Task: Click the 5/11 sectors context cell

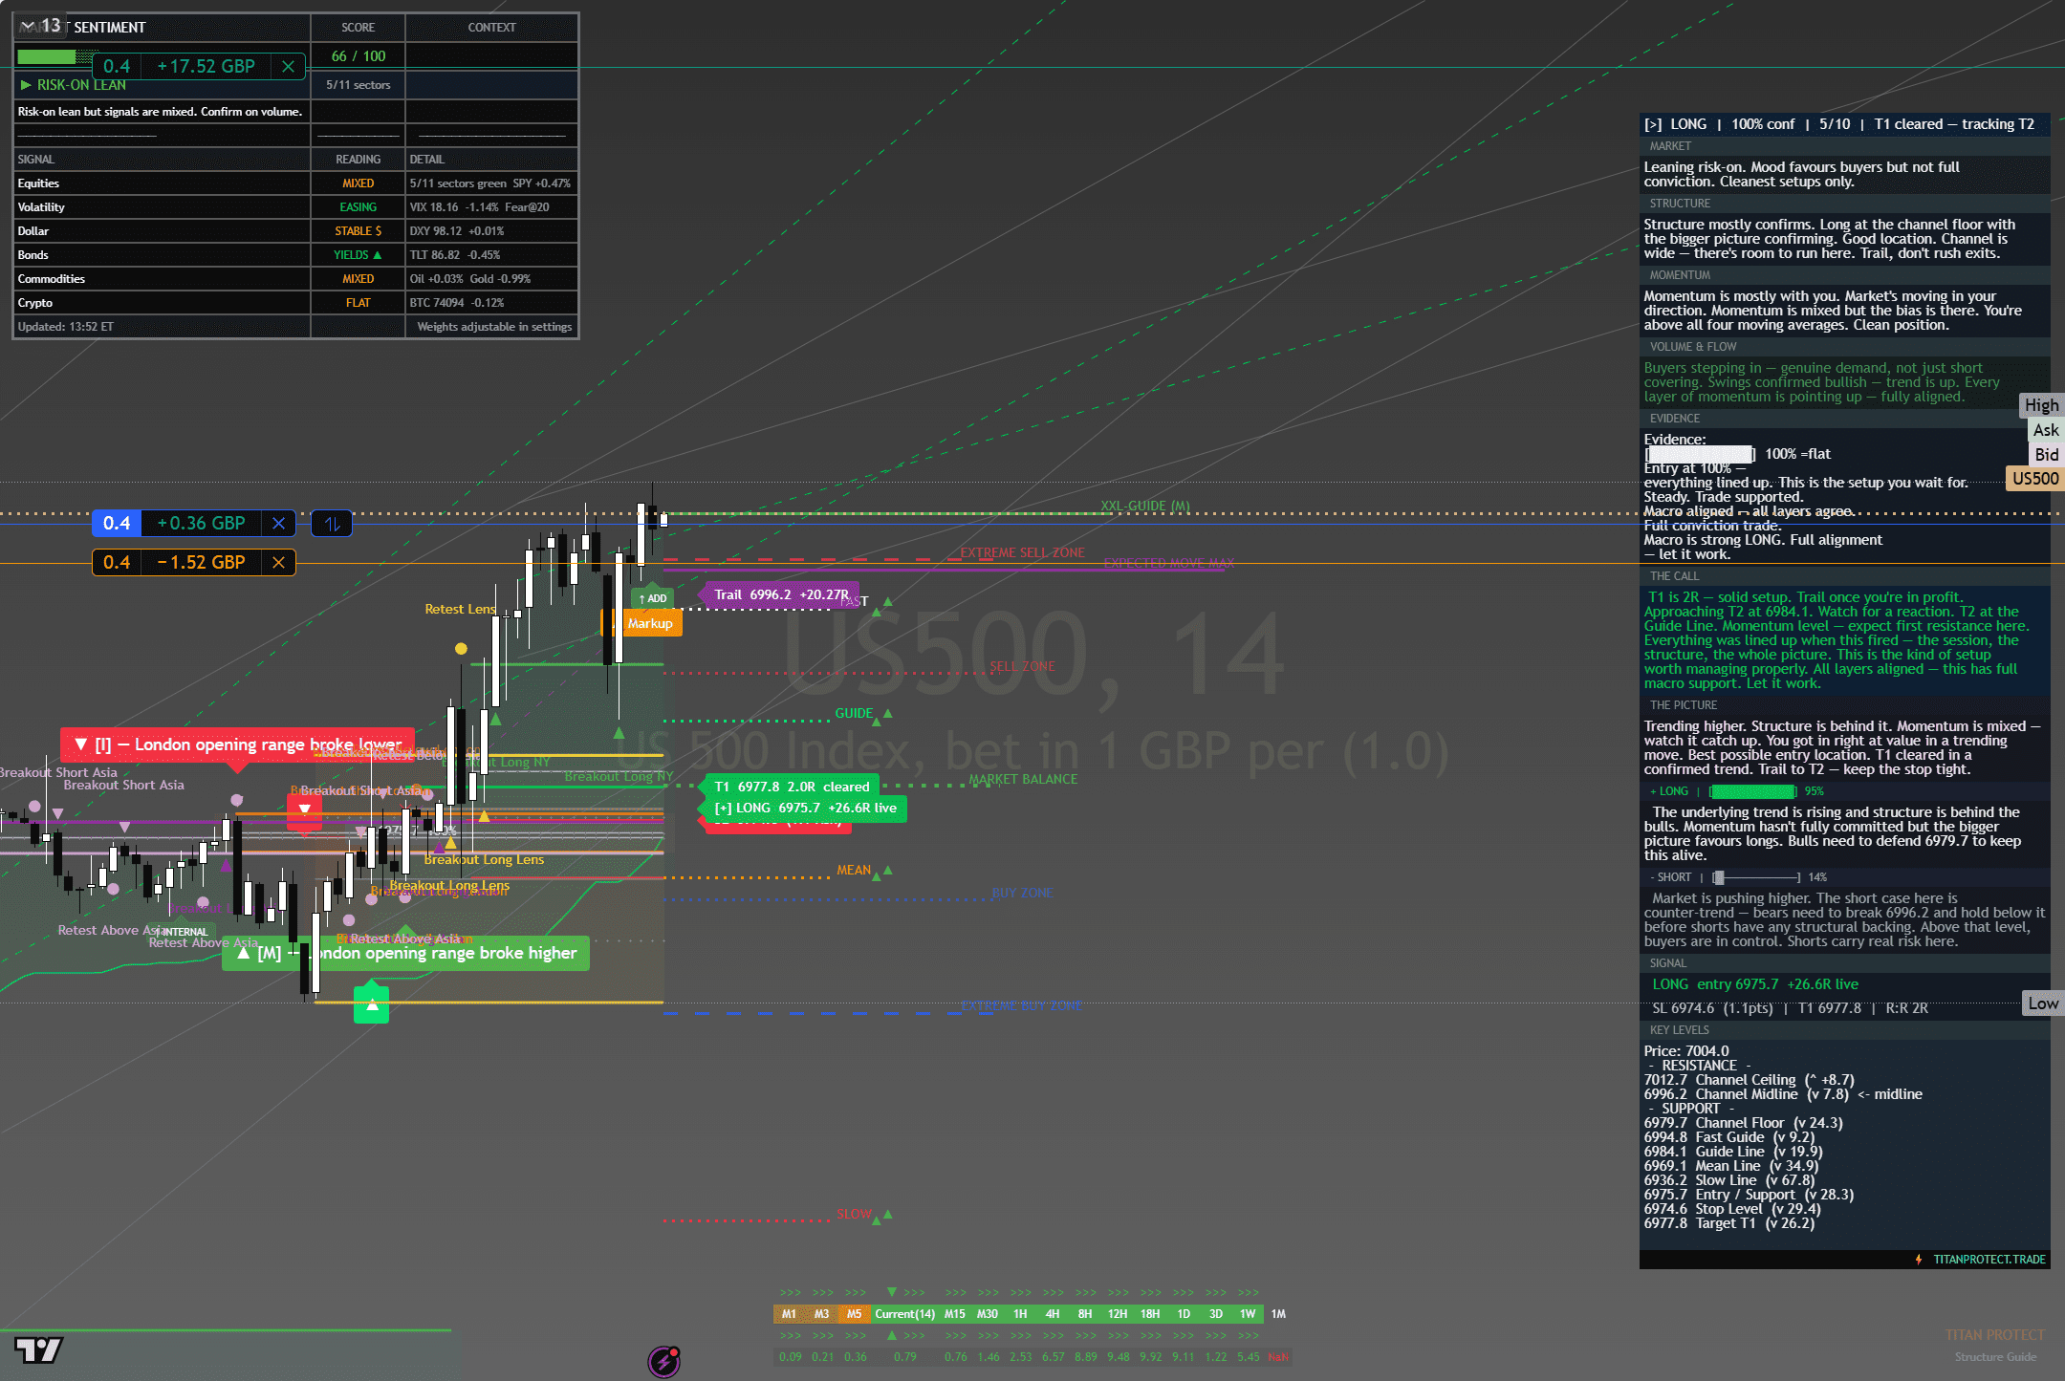Action: (x=359, y=85)
